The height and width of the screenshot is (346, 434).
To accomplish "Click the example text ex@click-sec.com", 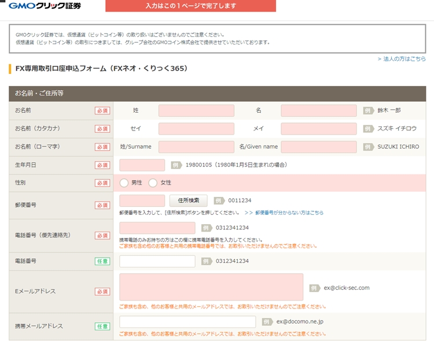I will click(347, 288).
